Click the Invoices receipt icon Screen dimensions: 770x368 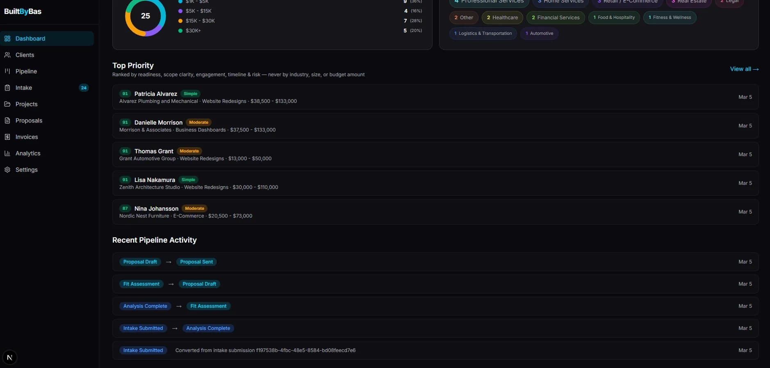point(7,137)
